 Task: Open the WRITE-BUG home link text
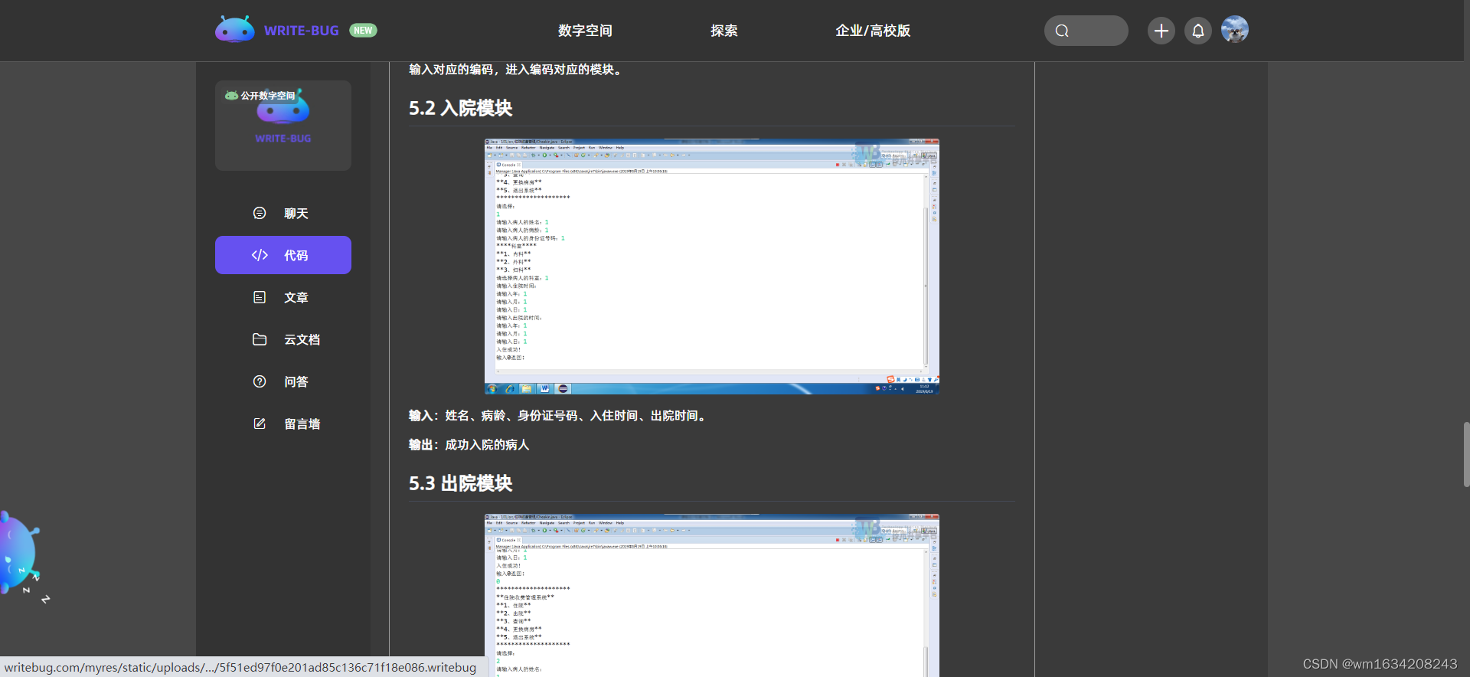pos(301,31)
